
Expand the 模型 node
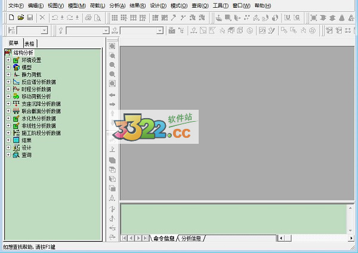(8, 67)
